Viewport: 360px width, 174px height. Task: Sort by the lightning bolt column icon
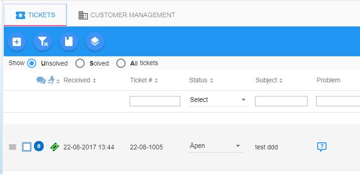pyautogui.click(x=52, y=80)
